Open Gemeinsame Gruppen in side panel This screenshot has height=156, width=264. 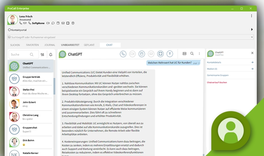(230, 75)
